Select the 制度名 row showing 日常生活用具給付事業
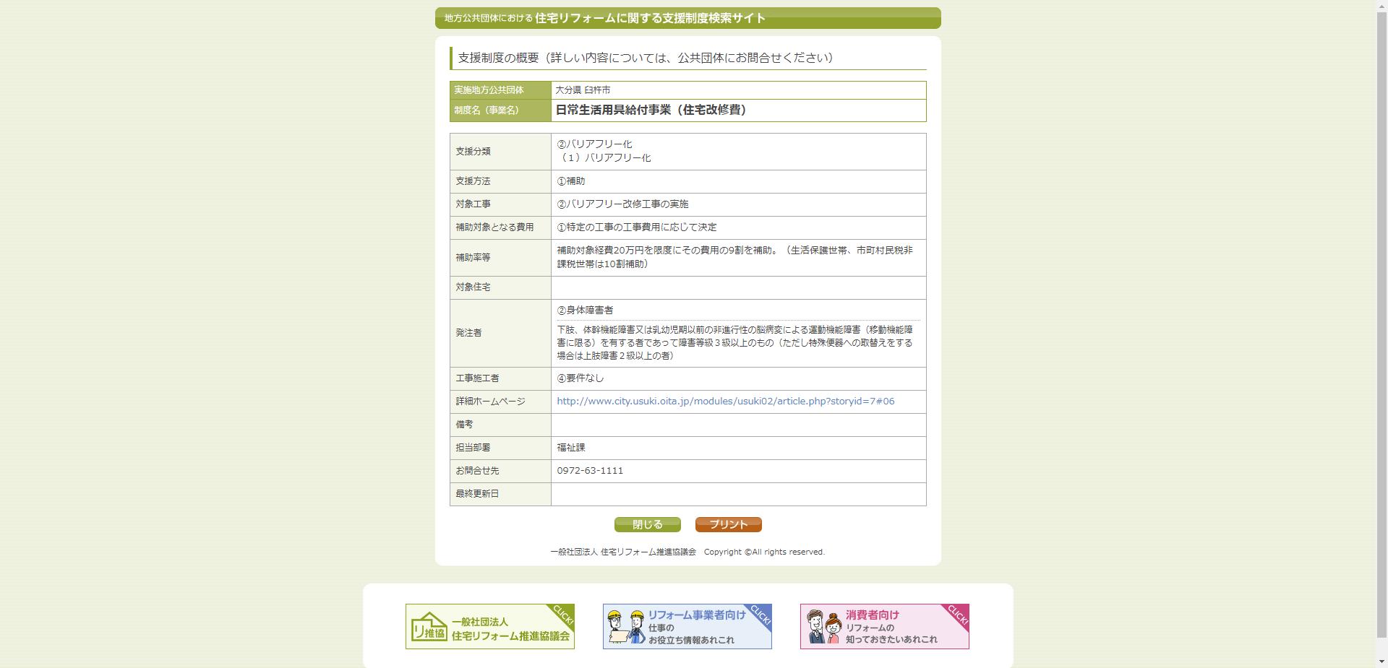Screen dimensions: 1388x668 point(651,110)
